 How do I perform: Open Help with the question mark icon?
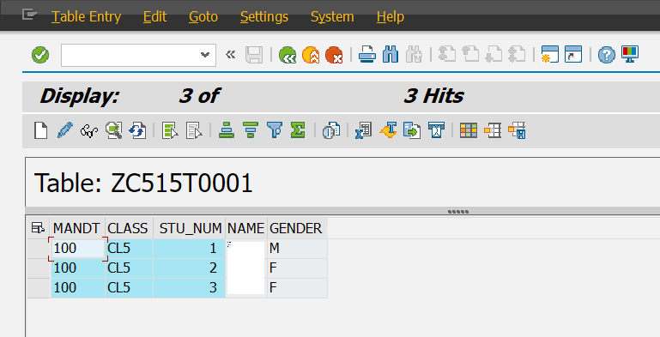(x=607, y=55)
